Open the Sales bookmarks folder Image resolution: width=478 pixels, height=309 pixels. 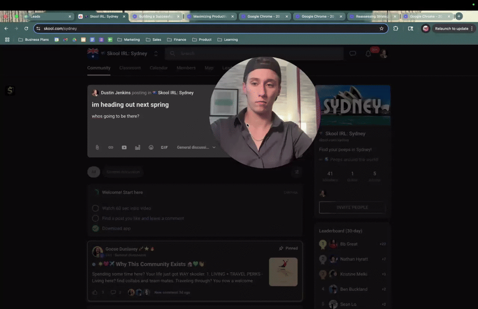153,40
